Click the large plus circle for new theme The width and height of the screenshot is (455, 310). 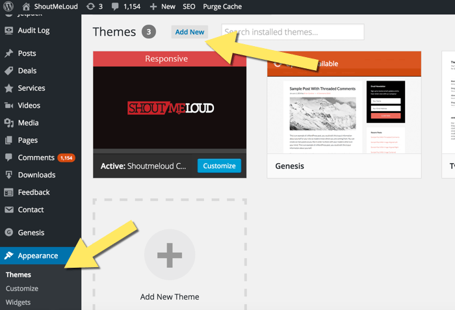(x=170, y=255)
